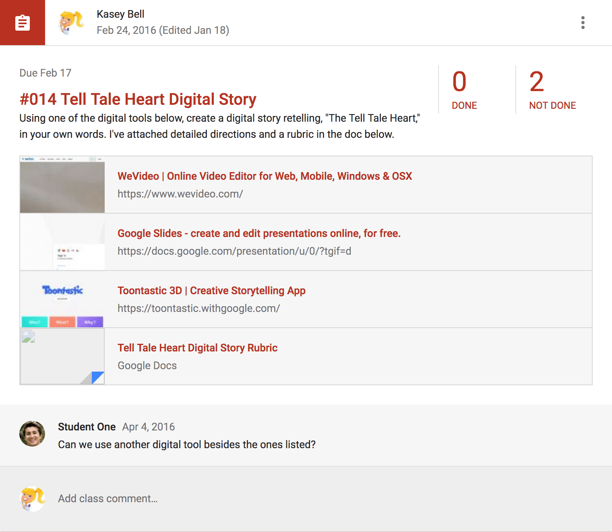
Task: Open the Toontastic 3D Creative Storytelling App link
Action: [211, 291]
